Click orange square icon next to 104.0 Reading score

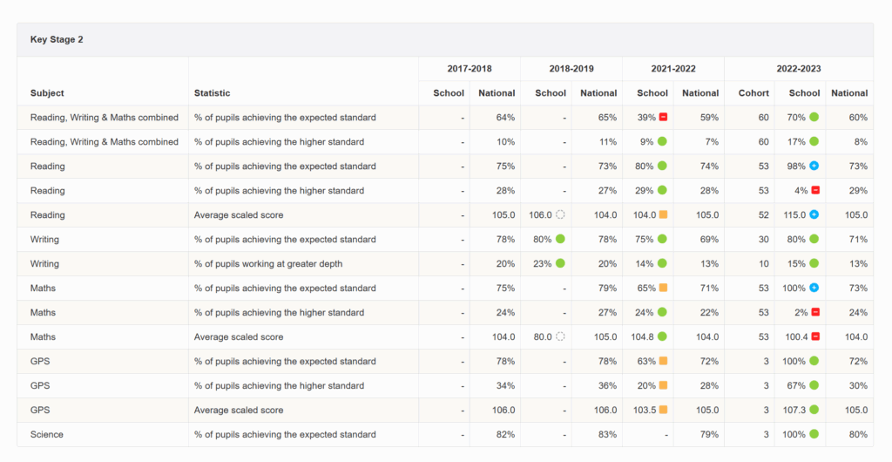pyautogui.click(x=663, y=215)
